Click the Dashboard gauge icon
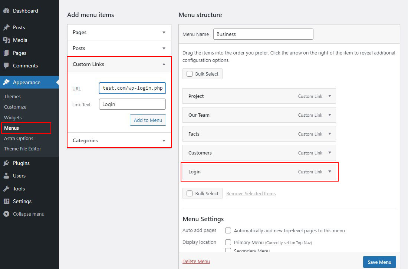 point(6,11)
